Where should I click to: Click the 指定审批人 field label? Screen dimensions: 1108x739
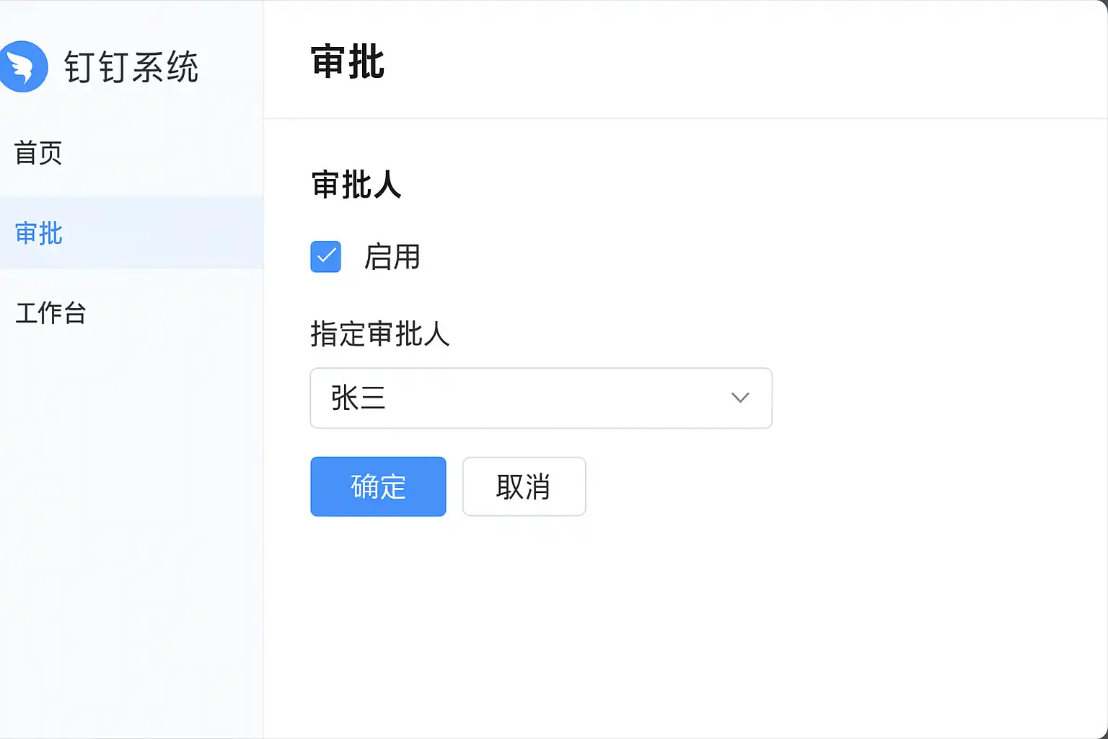pyautogui.click(x=380, y=334)
